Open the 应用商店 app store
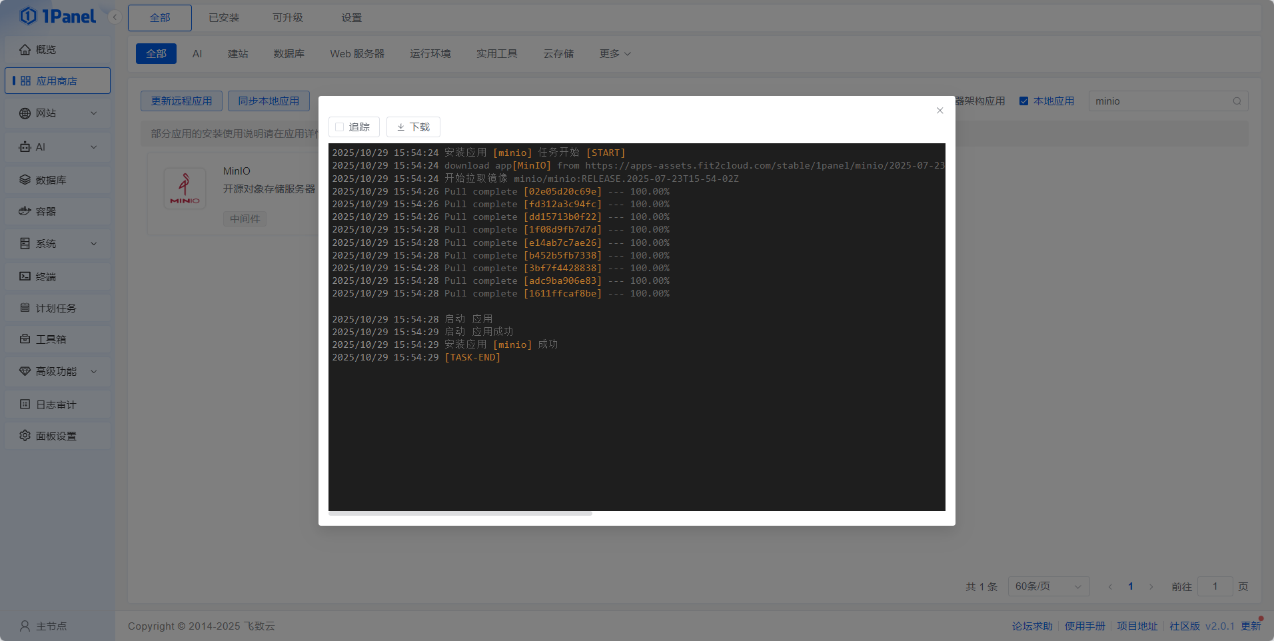Image resolution: width=1274 pixels, height=641 pixels. click(x=57, y=81)
